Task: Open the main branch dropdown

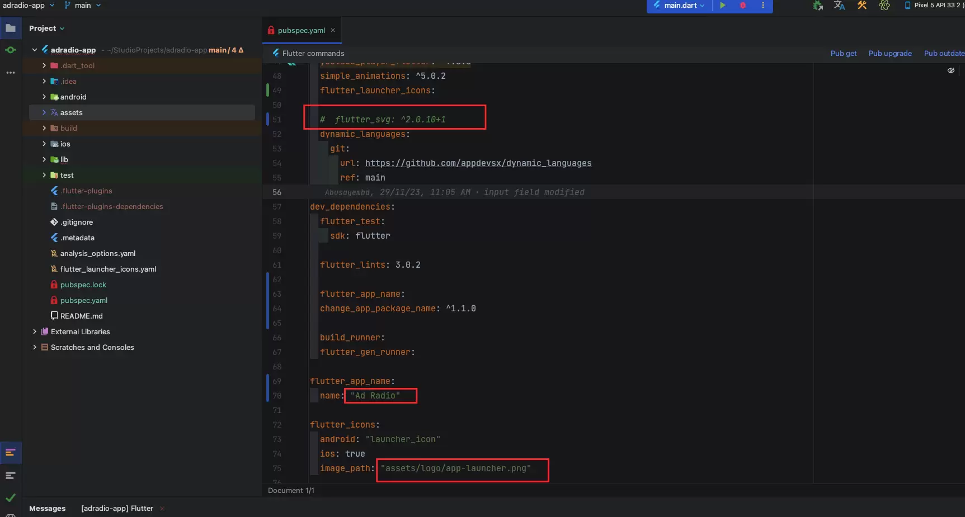Action: click(83, 5)
